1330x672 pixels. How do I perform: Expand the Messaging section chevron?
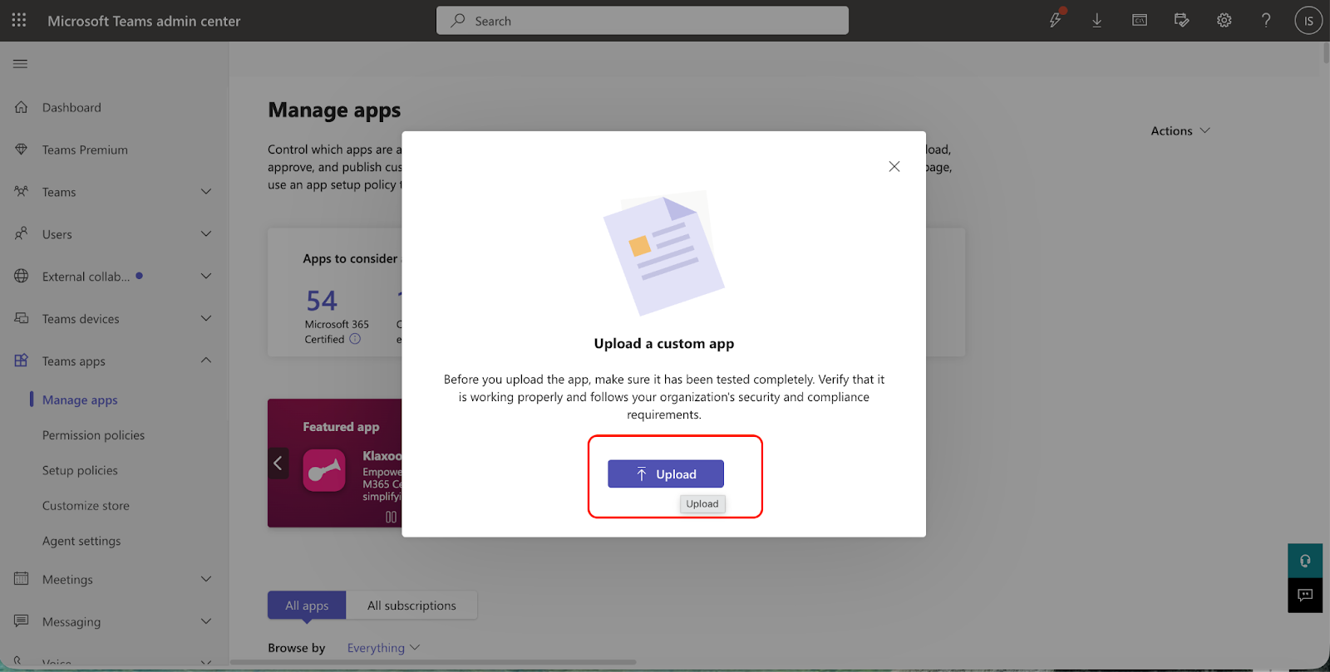(206, 621)
